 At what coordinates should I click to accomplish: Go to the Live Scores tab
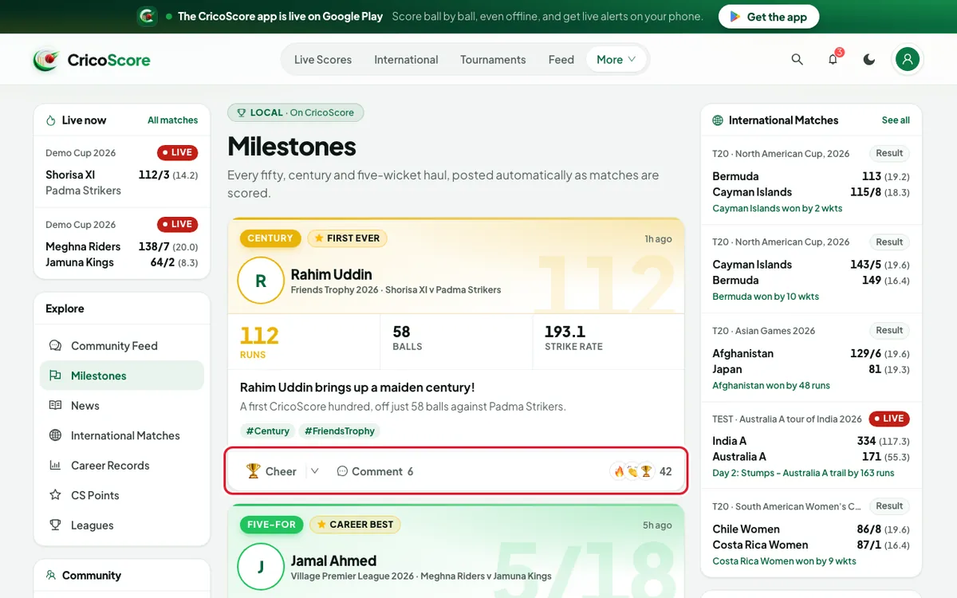323,60
